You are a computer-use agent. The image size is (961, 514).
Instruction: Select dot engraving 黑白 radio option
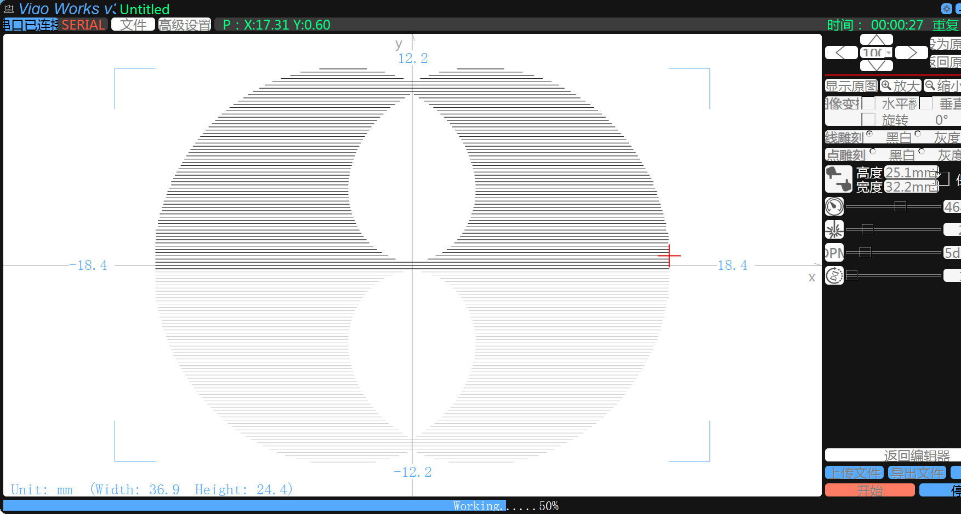click(x=873, y=152)
